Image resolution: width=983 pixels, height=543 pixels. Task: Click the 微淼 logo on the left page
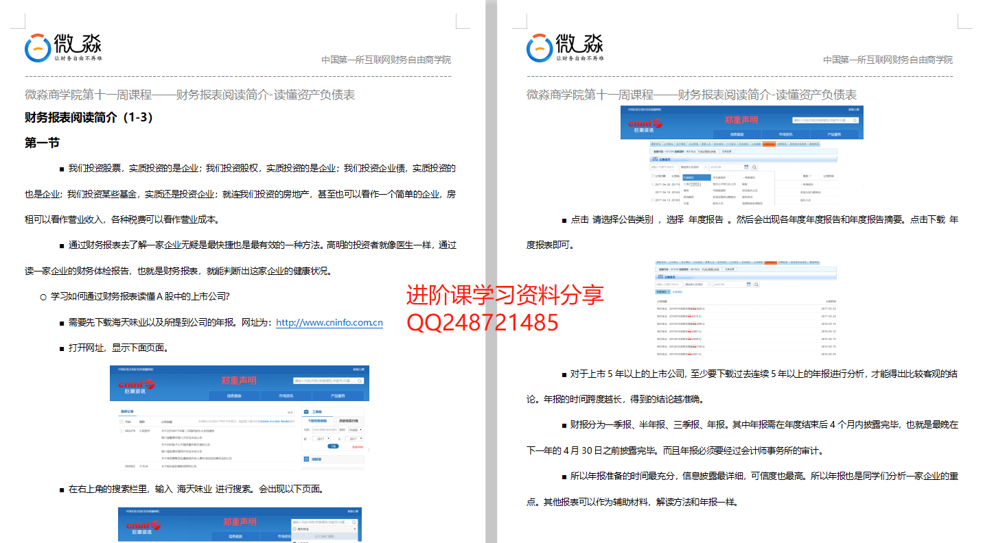[x=62, y=47]
